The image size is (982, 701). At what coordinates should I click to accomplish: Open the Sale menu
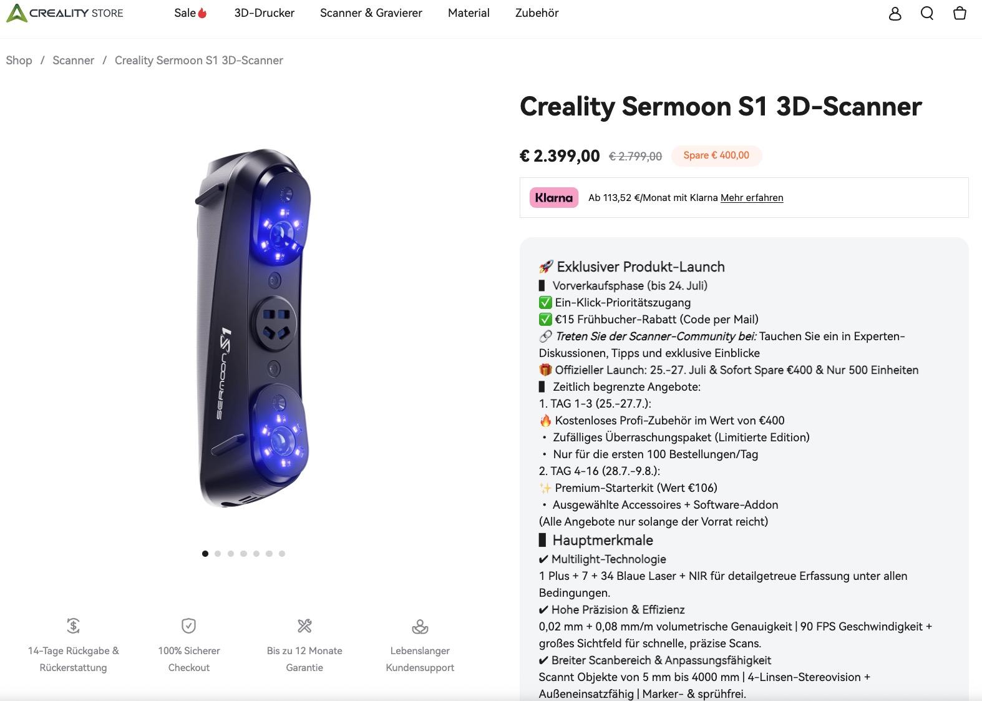[x=190, y=13]
